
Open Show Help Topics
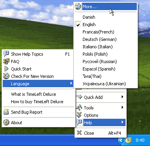click(38, 54)
